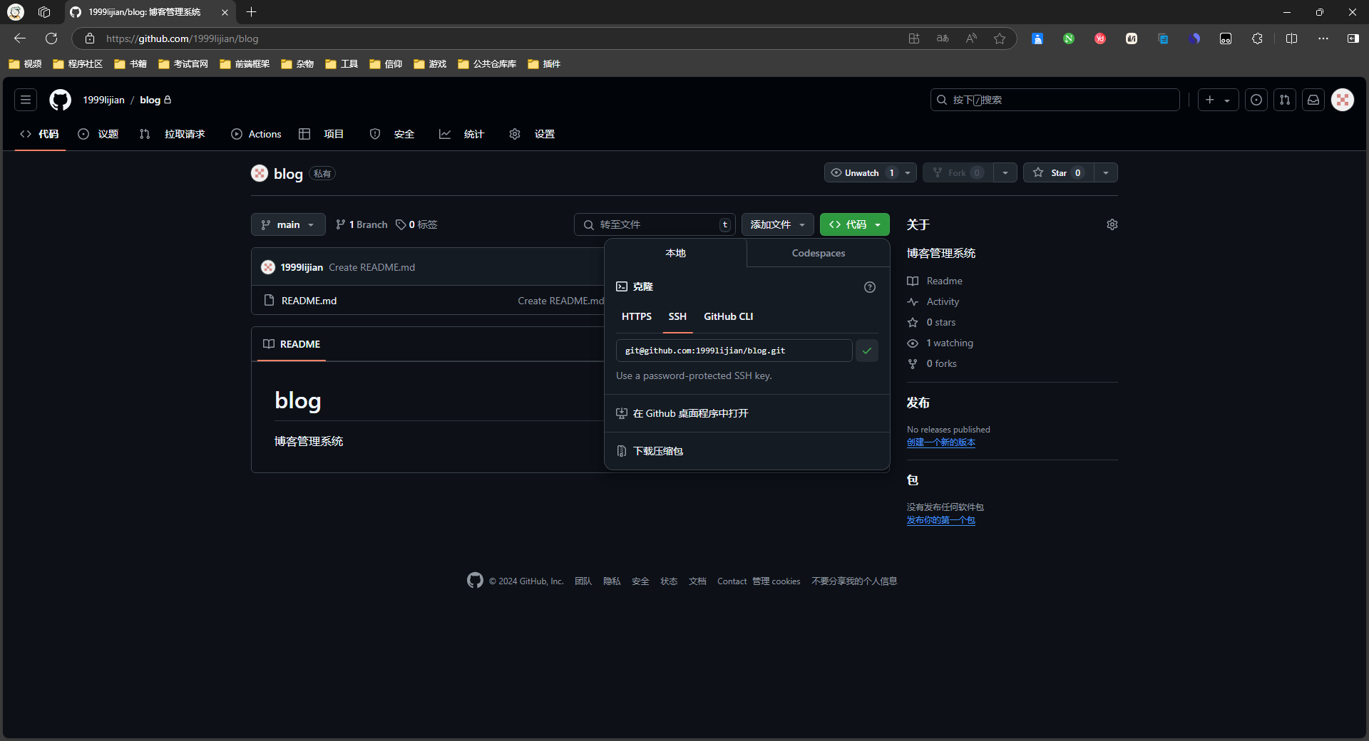Open the browser extensions puzzle icon
Screen dimensions: 1369x741
(1257, 38)
